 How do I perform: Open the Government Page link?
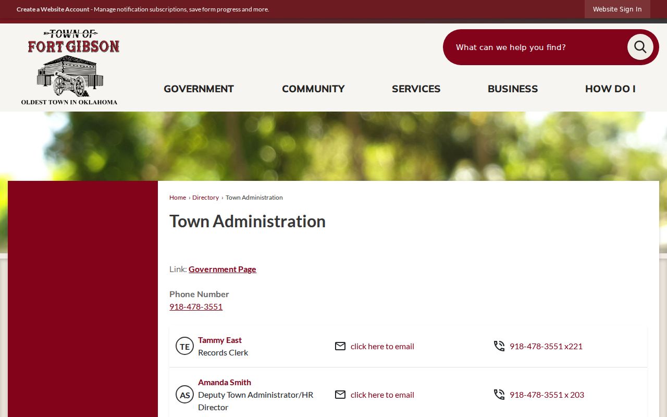pos(223,269)
